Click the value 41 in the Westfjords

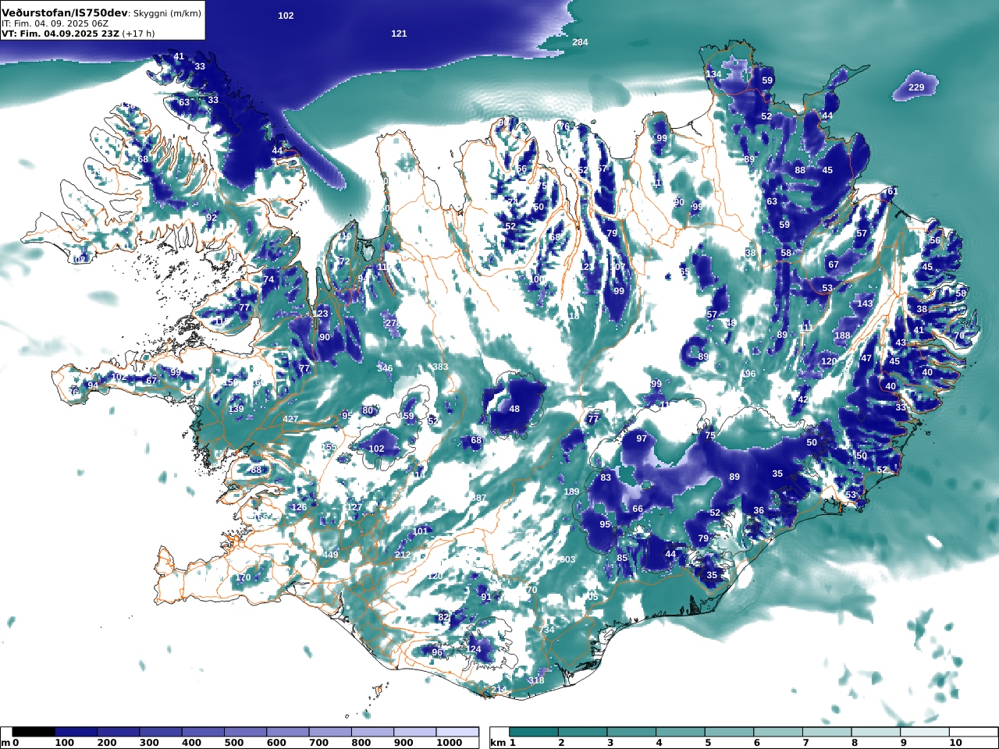tap(179, 56)
